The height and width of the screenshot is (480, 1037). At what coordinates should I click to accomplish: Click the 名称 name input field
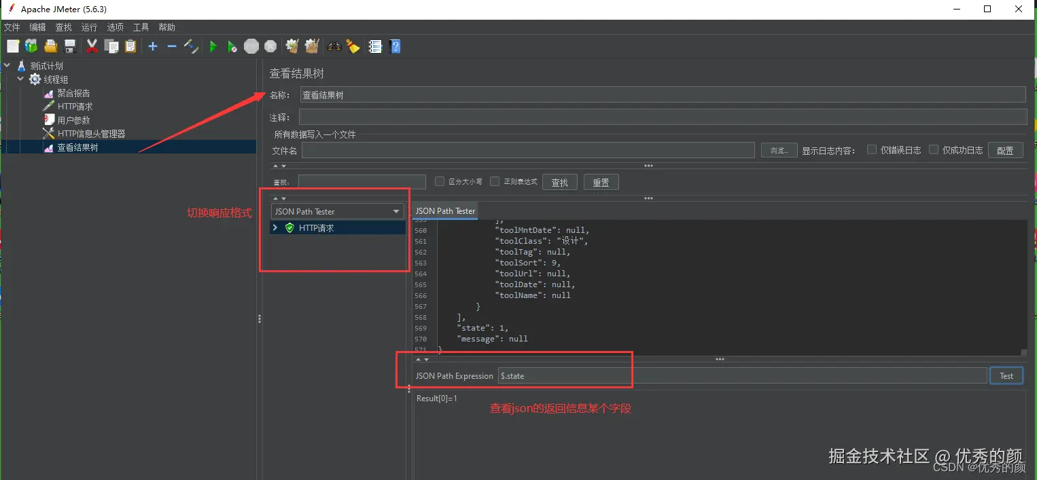[x=663, y=94]
